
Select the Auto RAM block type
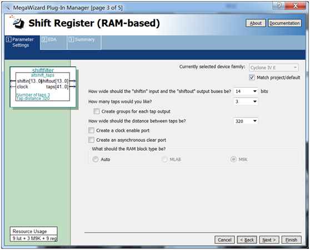(96, 159)
